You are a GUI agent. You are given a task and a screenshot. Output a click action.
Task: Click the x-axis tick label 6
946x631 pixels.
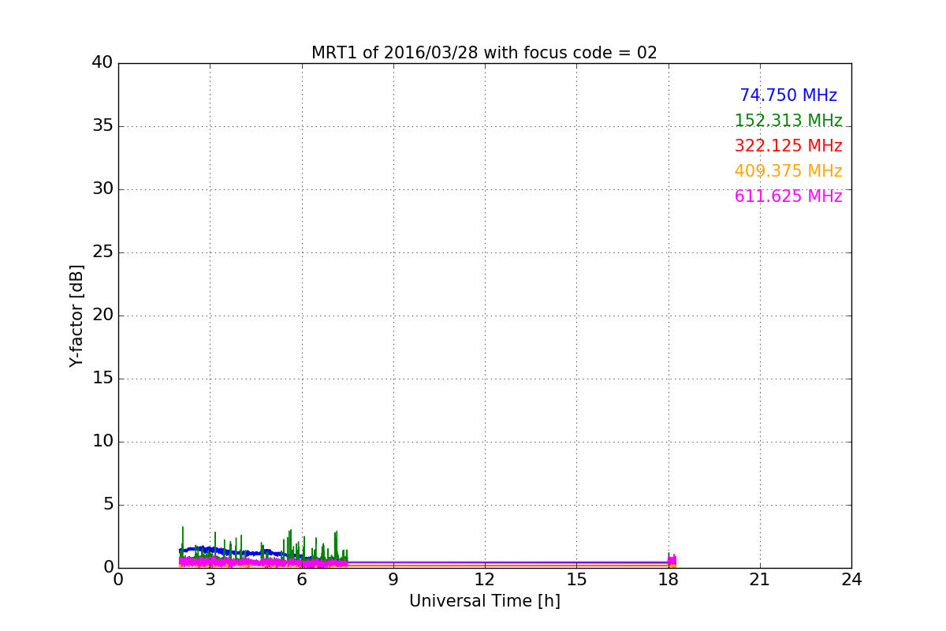point(301,580)
